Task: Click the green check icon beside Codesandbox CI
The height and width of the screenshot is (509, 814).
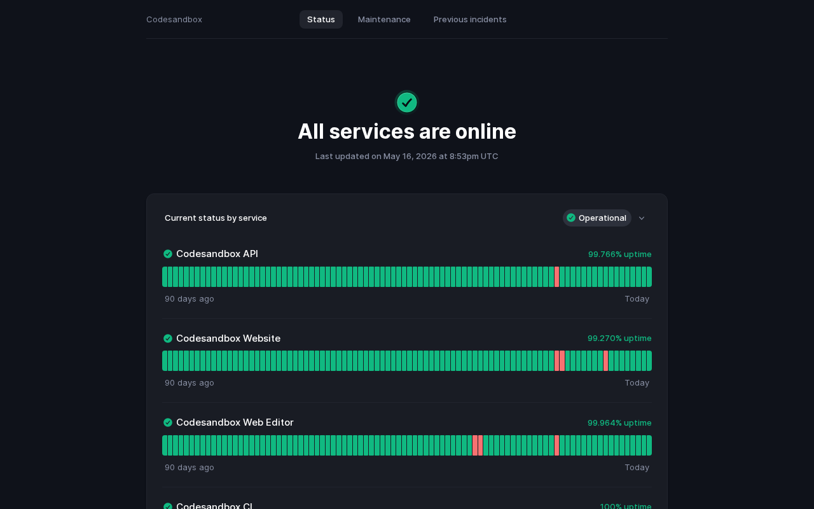Action: coord(168,506)
